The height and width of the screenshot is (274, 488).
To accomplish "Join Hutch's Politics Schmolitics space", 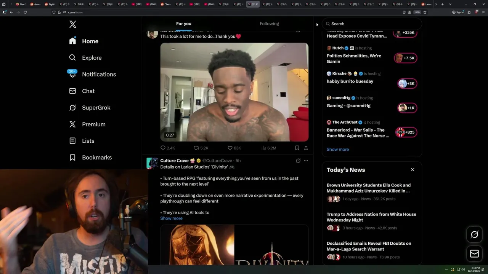I will pos(354,58).
